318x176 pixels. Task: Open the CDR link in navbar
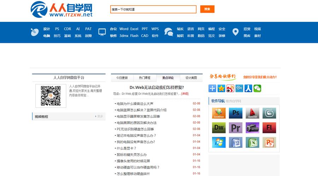[x=67, y=29]
